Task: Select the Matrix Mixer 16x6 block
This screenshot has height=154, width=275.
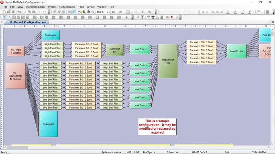Action: 167,61
